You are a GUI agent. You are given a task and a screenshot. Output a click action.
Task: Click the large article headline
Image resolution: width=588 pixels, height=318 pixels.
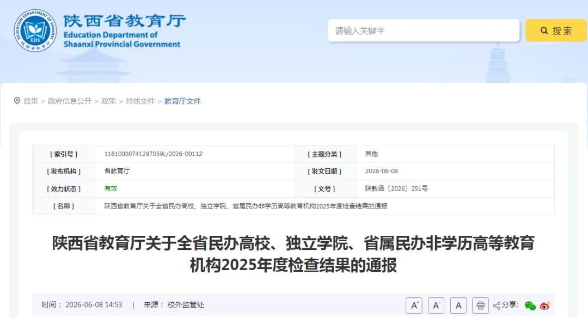[x=293, y=254]
